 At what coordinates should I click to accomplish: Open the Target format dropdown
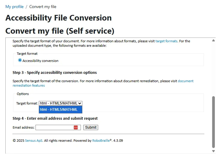click(x=60, y=103)
